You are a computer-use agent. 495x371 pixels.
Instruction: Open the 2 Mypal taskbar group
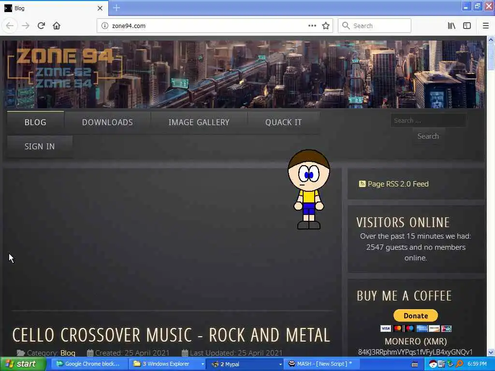[x=245, y=364]
